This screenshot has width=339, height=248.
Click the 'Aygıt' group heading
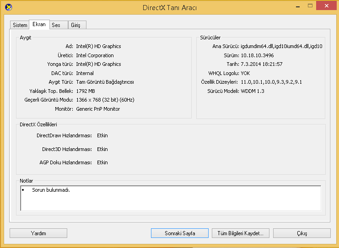[x=26, y=38]
